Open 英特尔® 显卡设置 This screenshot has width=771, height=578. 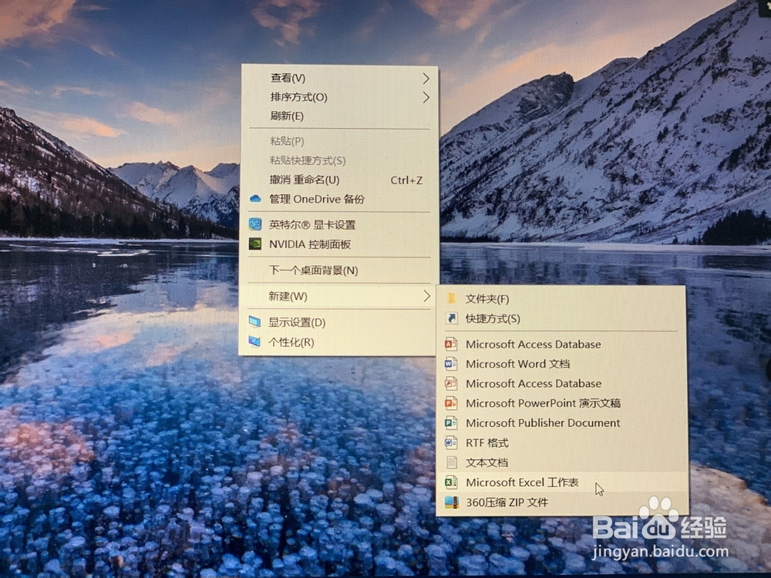coord(338,224)
